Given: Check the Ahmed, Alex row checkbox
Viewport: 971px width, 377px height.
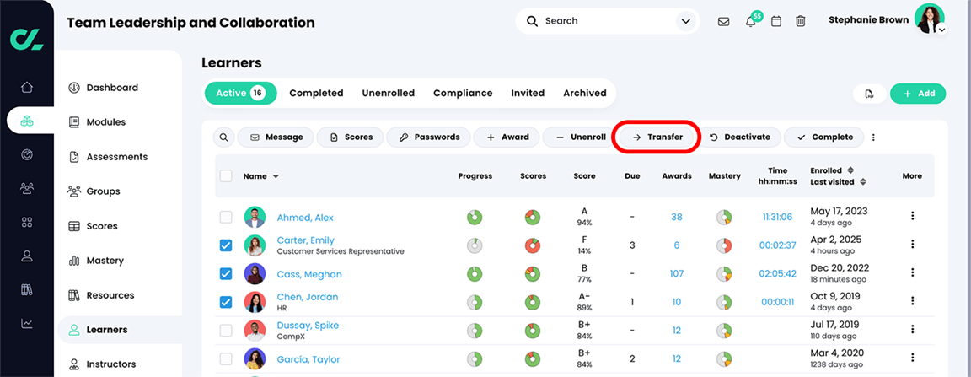Looking at the screenshot, I should click(x=226, y=218).
